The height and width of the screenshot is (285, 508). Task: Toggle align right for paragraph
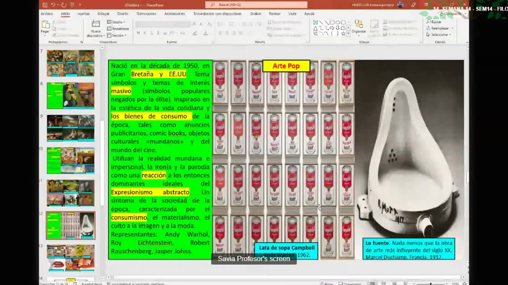click(x=233, y=33)
